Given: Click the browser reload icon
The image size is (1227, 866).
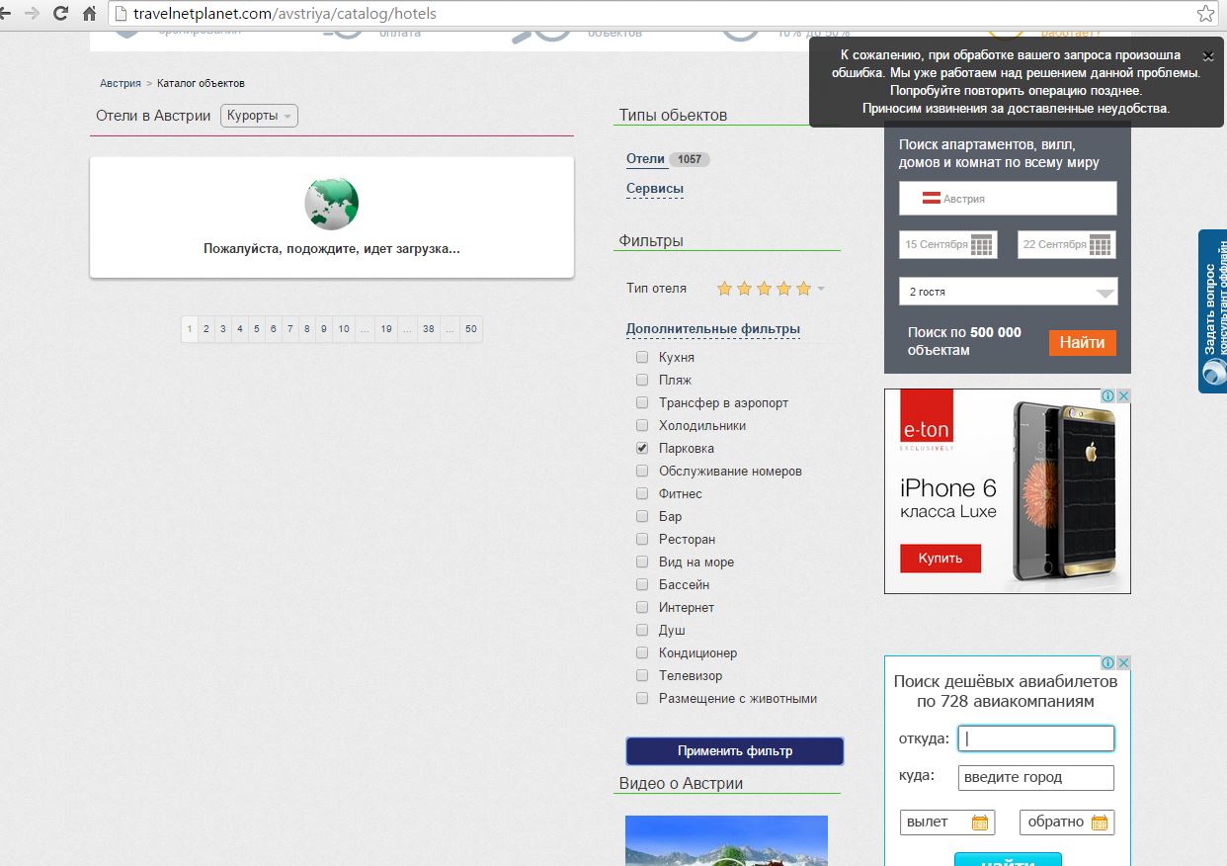Looking at the screenshot, I should click(x=60, y=14).
